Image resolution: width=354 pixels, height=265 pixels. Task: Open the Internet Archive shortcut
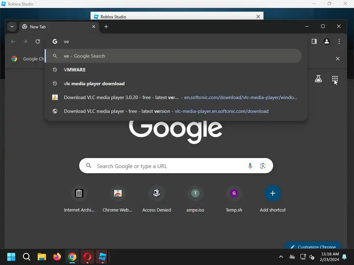79,199
